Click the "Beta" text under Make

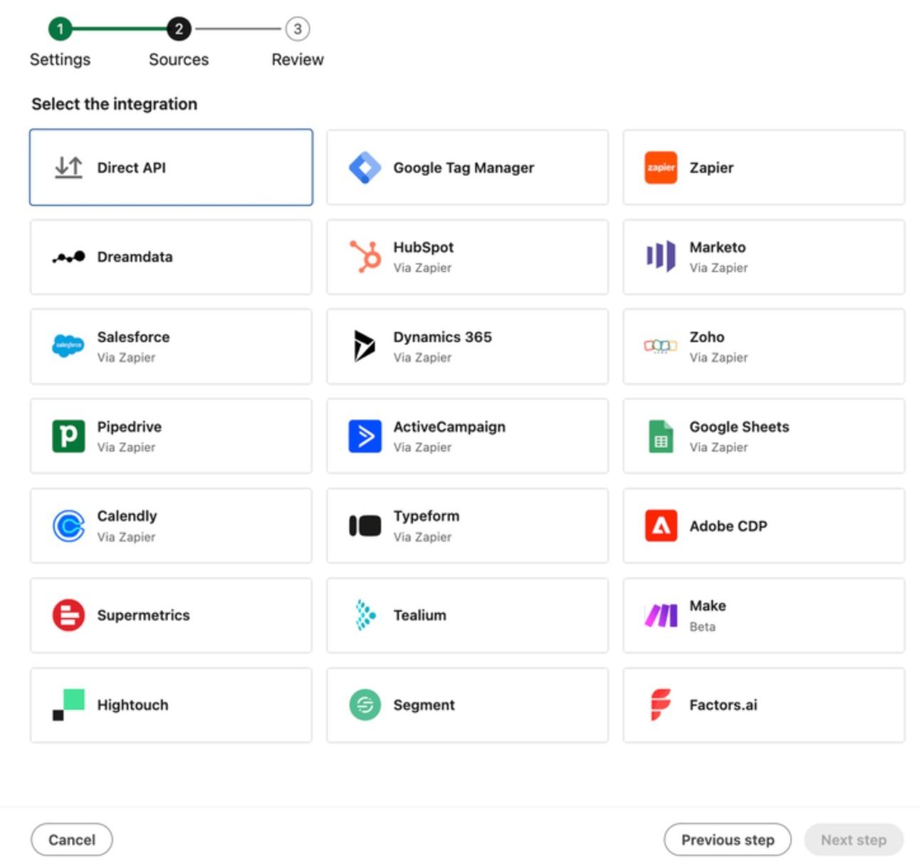(702, 627)
